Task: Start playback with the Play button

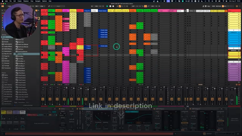Action: [107, 6]
